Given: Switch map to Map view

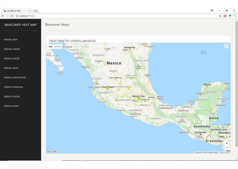Looking at the screenshot, I should point(51,47).
